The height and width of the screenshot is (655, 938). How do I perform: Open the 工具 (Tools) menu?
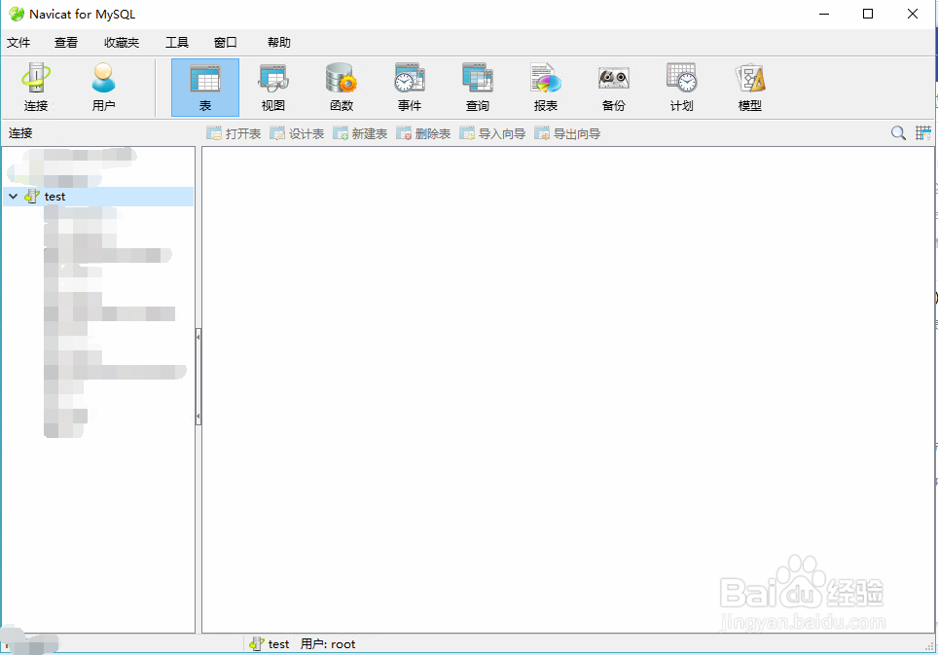[x=177, y=43]
